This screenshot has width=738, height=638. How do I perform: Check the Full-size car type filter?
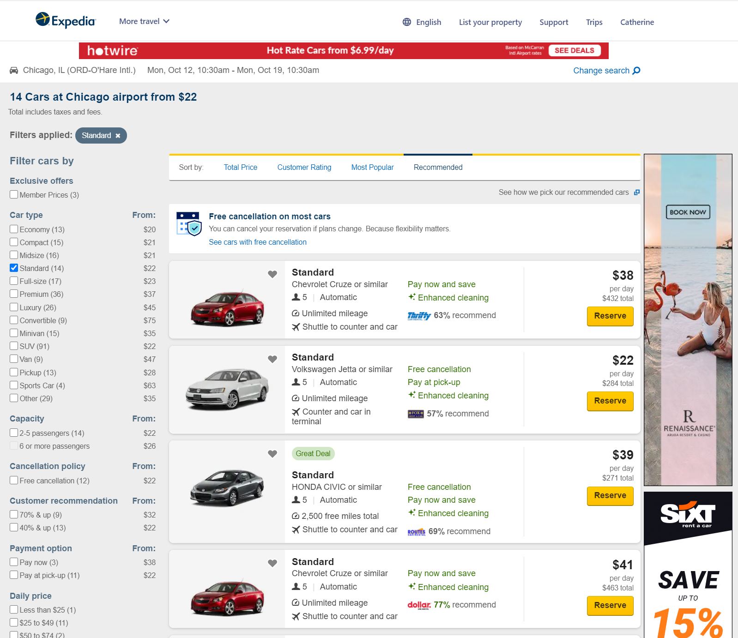pos(14,281)
